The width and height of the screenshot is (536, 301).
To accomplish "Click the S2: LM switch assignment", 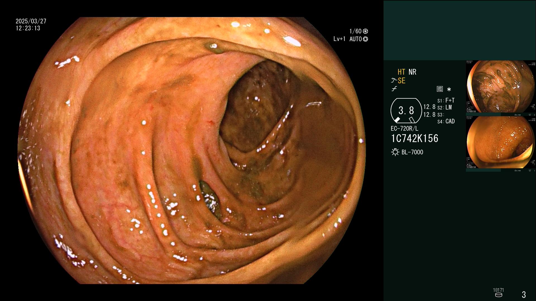I will coord(444,108).
